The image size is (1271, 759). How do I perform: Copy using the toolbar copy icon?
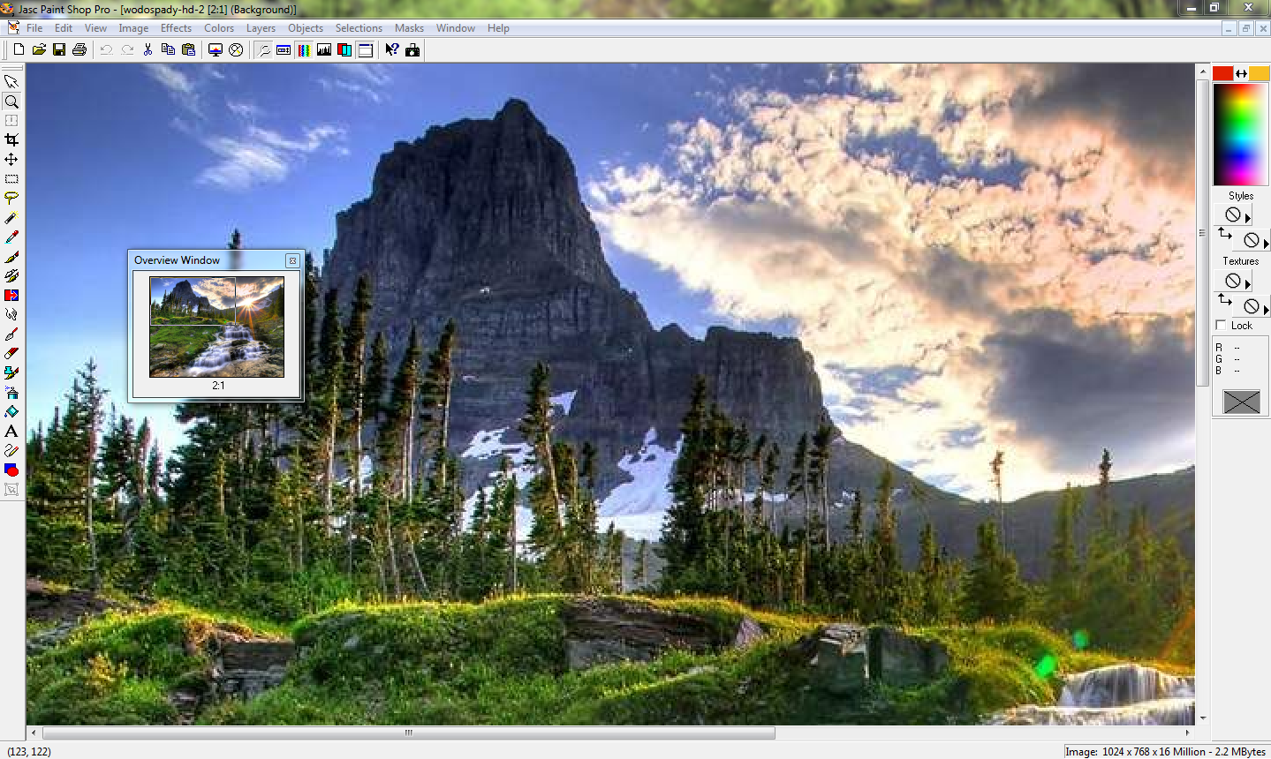168,49
